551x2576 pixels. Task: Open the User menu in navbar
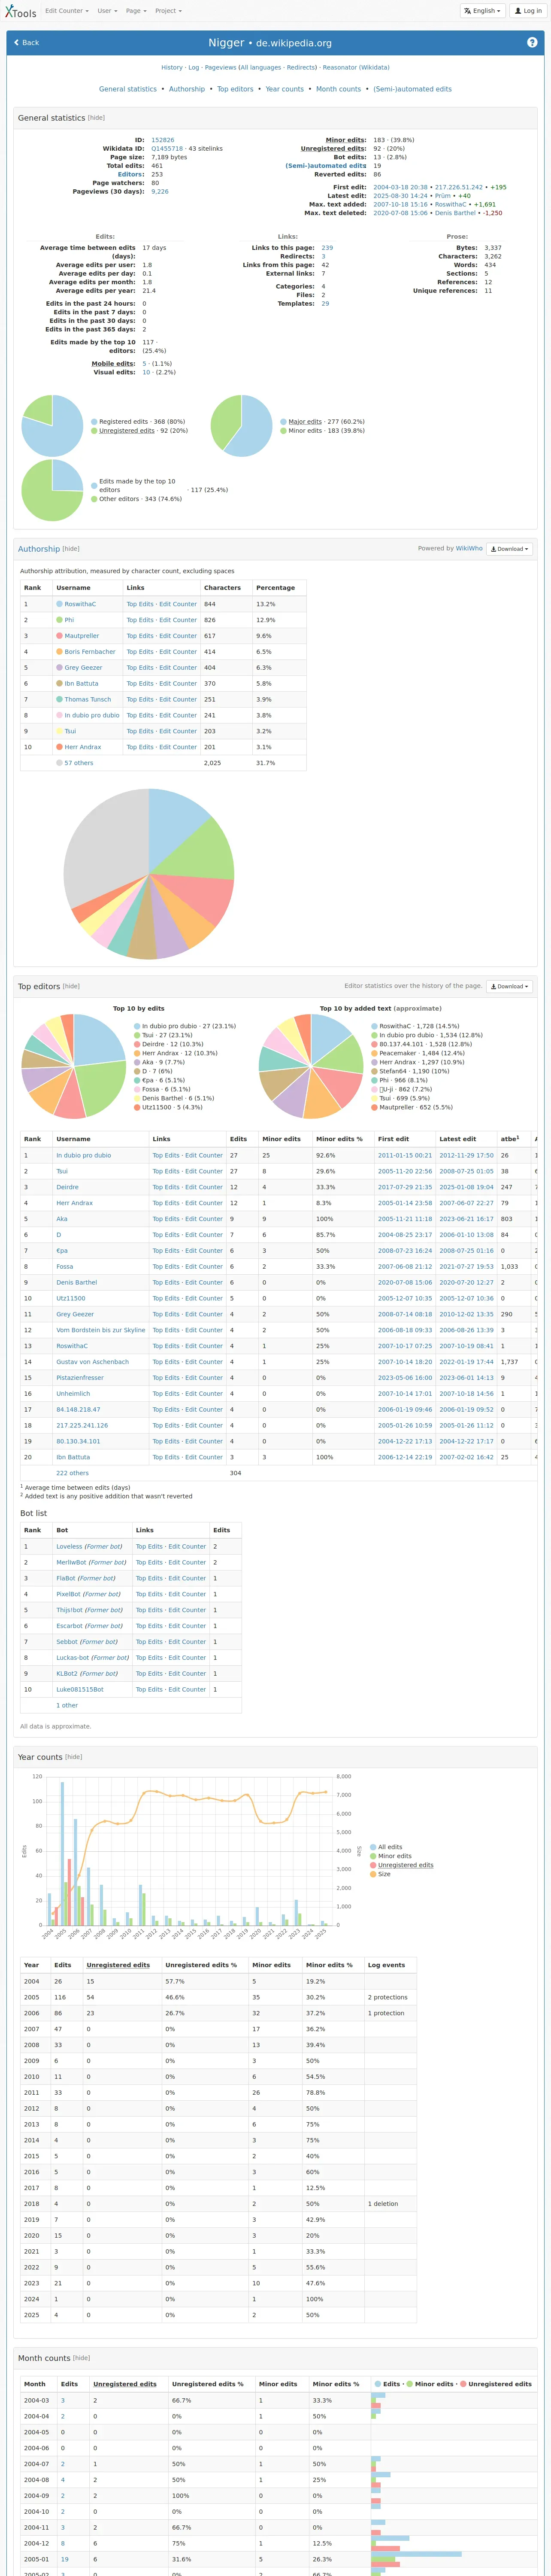point(106,11)
